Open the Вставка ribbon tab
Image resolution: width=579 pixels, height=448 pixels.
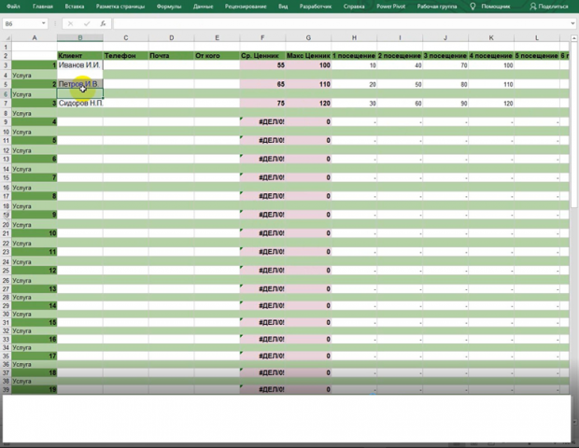click(74, 7)
